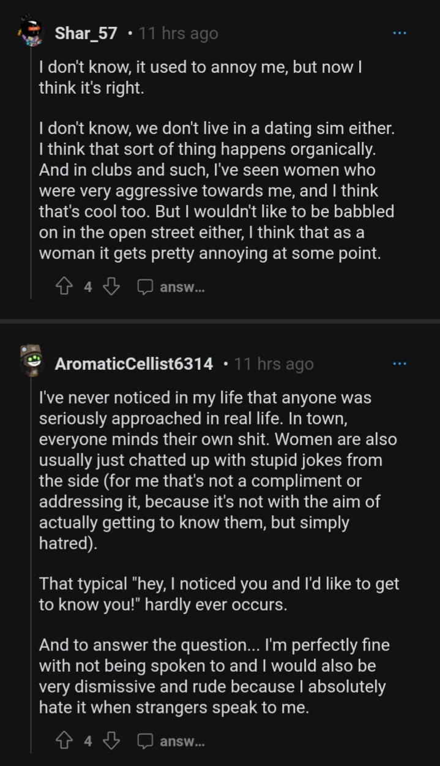The height and width of the screenshot is (766, 440).
Task: Upvote Shar_57's comment
Action: point(64,287)
